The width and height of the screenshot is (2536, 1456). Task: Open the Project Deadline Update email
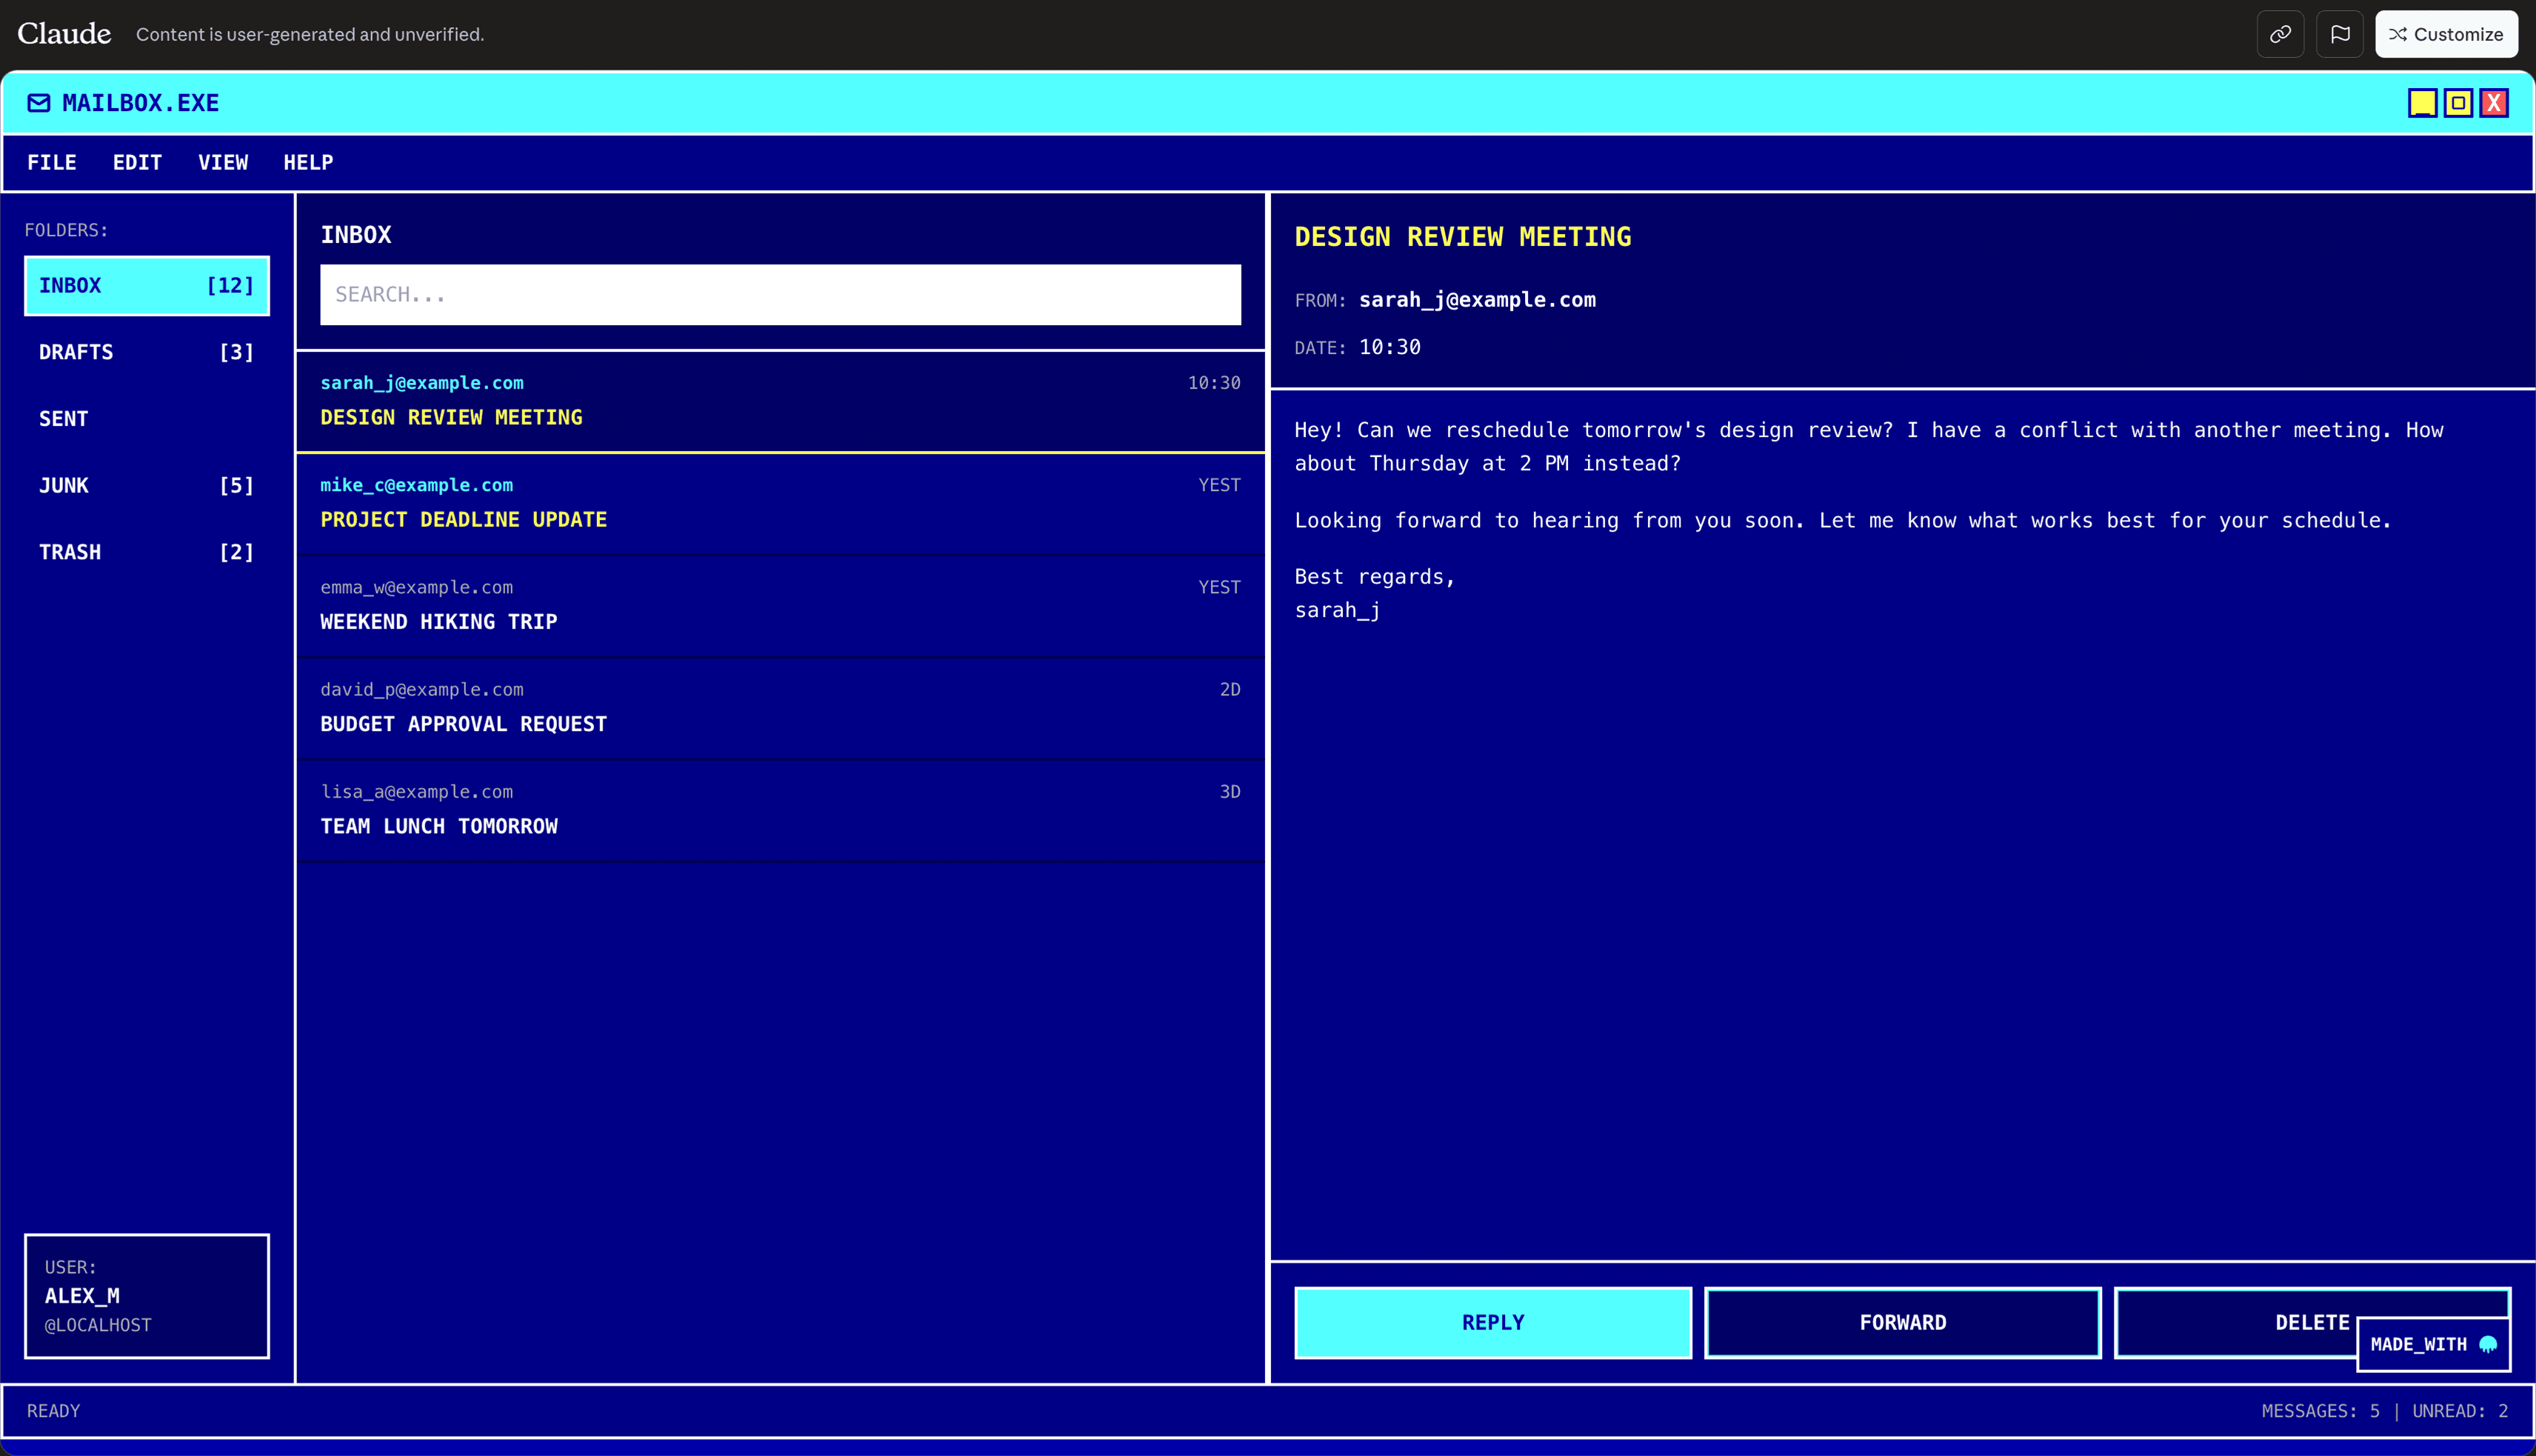point(780,503)
